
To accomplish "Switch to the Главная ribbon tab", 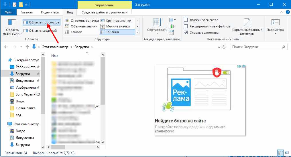I will click(27, 12).
